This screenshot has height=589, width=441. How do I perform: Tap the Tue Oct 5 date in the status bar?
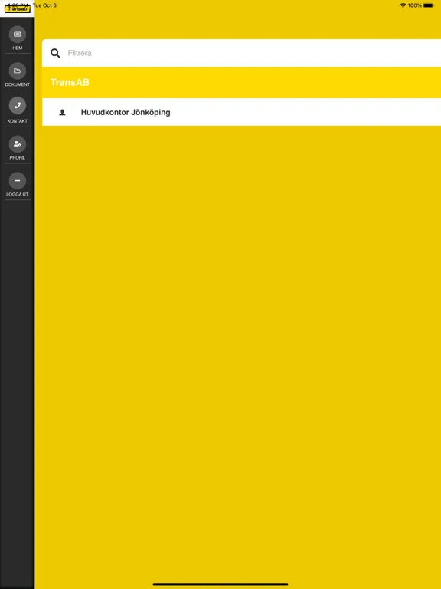(x=44, y=5)
